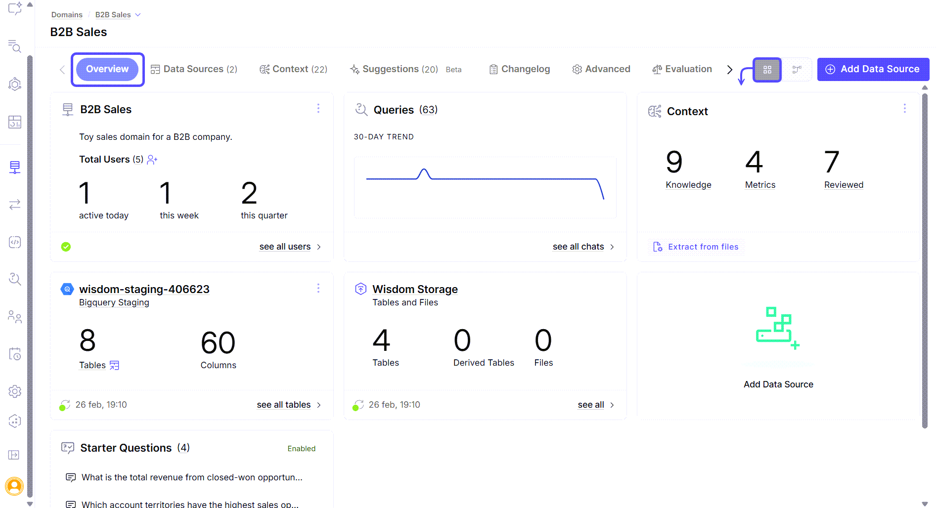Switch to the Data Sources tab
This screenshot has width=937, height=508.
click(193, 69)
